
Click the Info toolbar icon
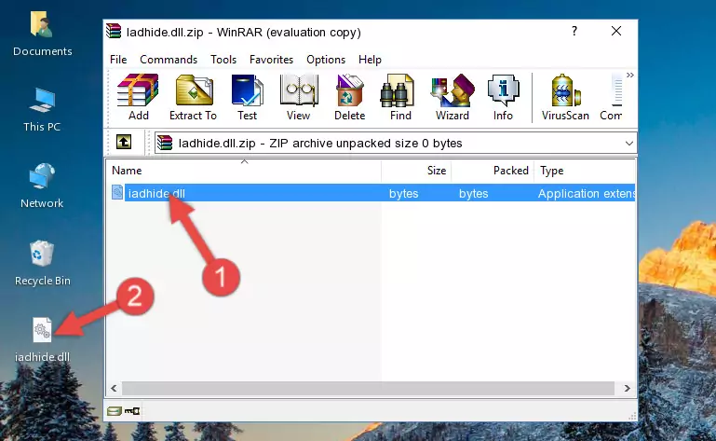pyautogui.click(x=503, y=98)
